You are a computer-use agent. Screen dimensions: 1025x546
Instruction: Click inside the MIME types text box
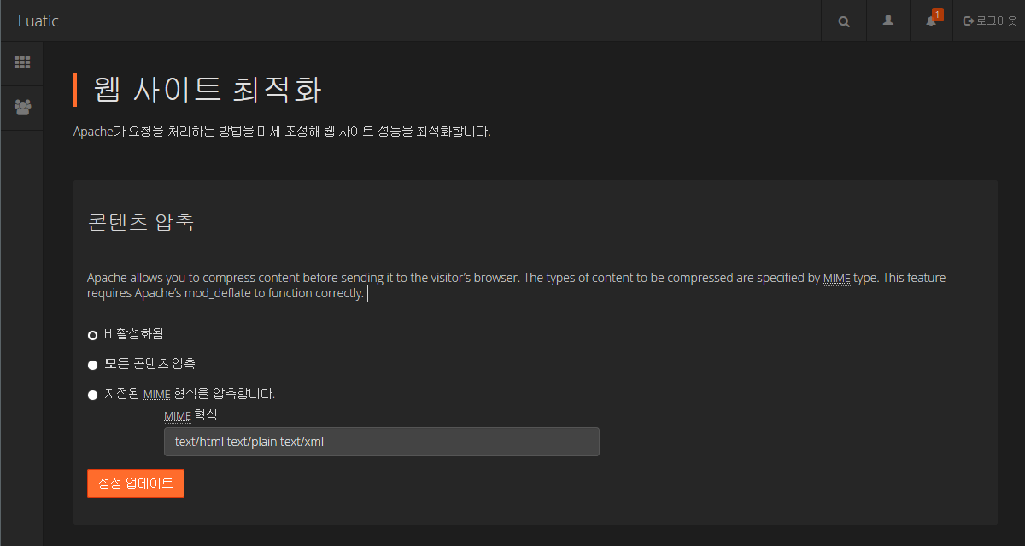click(x=382, y=442)
